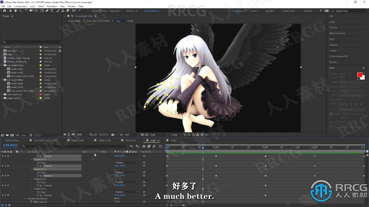The image size is (369, 207).
Task: Click composition mini-flowchart icon in timeline
Action: tap(131, 146)
